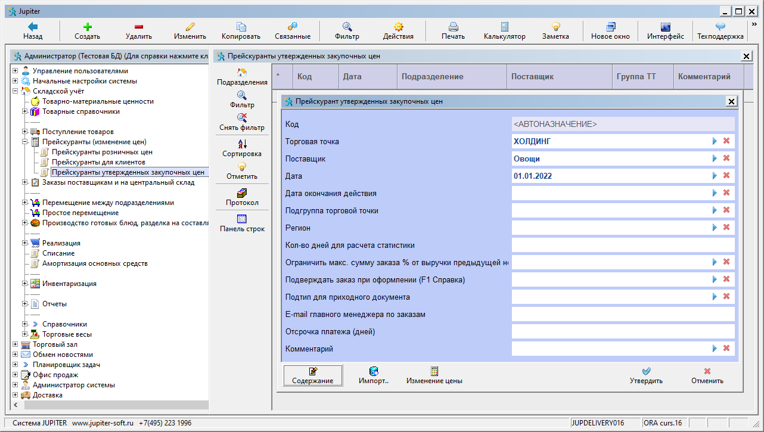Open Панель строк side icon
The image size is (764, 432).
point(242,219)
